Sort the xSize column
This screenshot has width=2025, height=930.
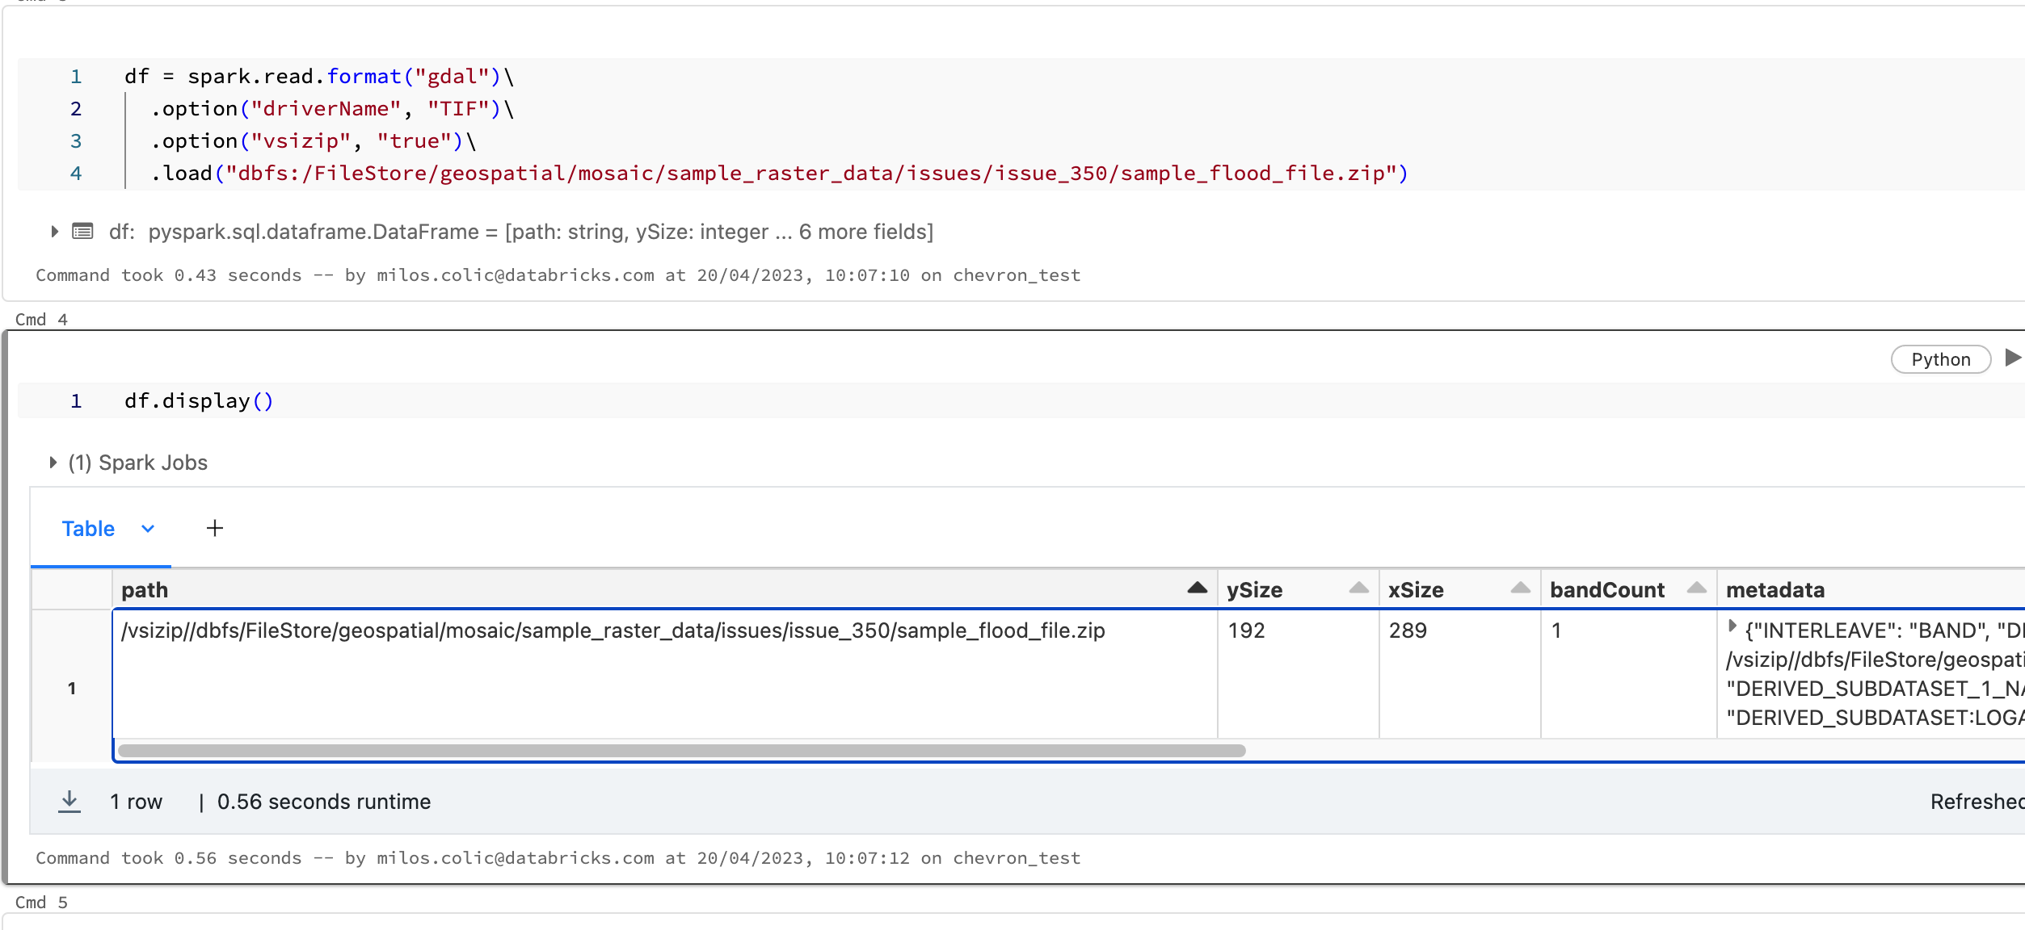[1518, 589]
